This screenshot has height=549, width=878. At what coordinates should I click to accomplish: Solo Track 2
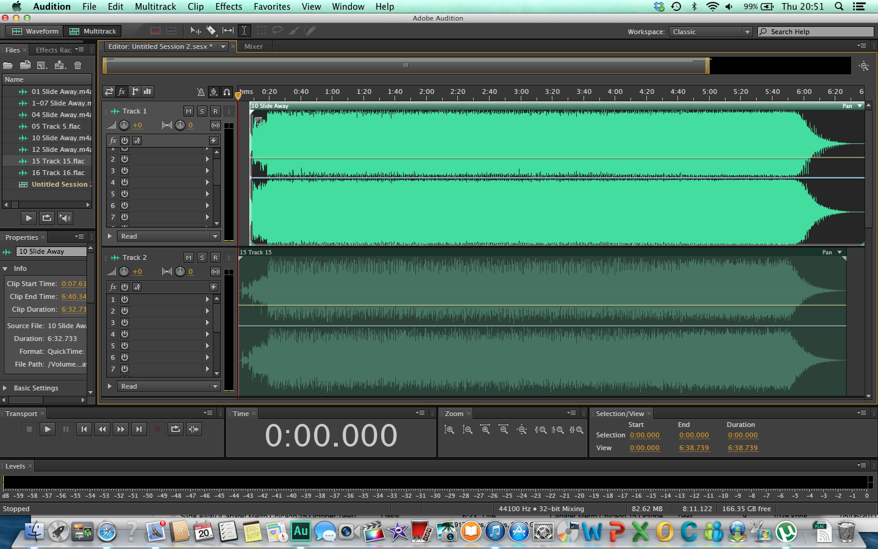pos(202,257)
